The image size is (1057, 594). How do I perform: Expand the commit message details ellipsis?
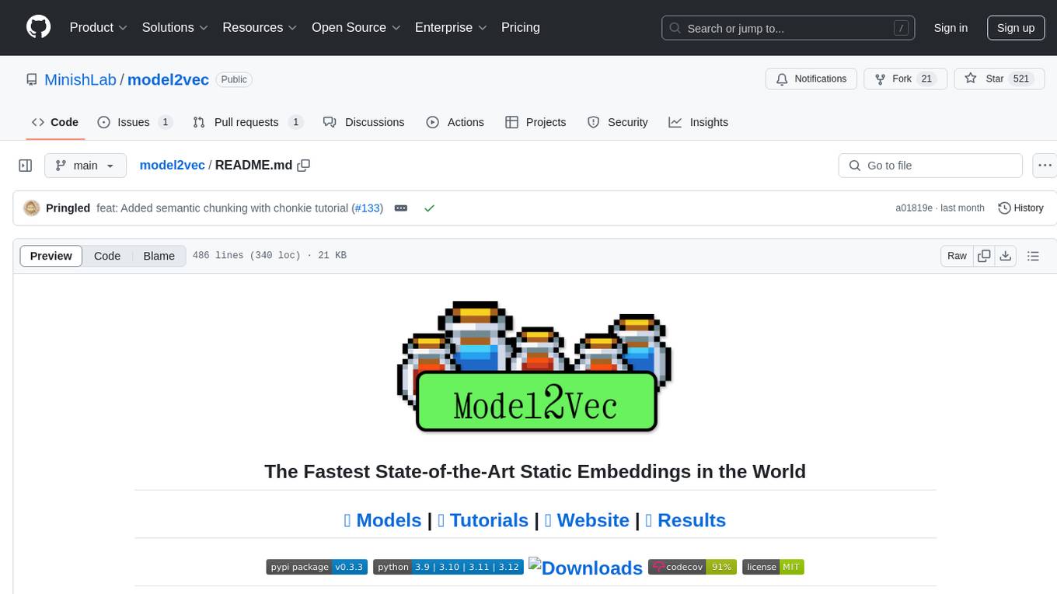(401, 208)
